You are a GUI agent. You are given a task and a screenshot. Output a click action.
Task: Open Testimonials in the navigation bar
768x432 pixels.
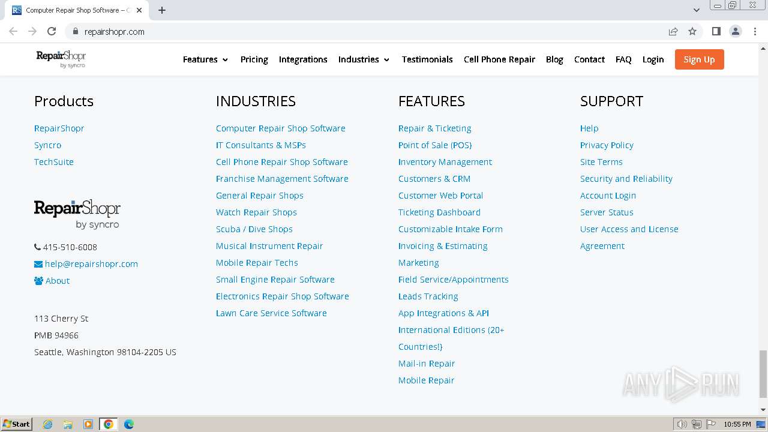pos(427,59)
